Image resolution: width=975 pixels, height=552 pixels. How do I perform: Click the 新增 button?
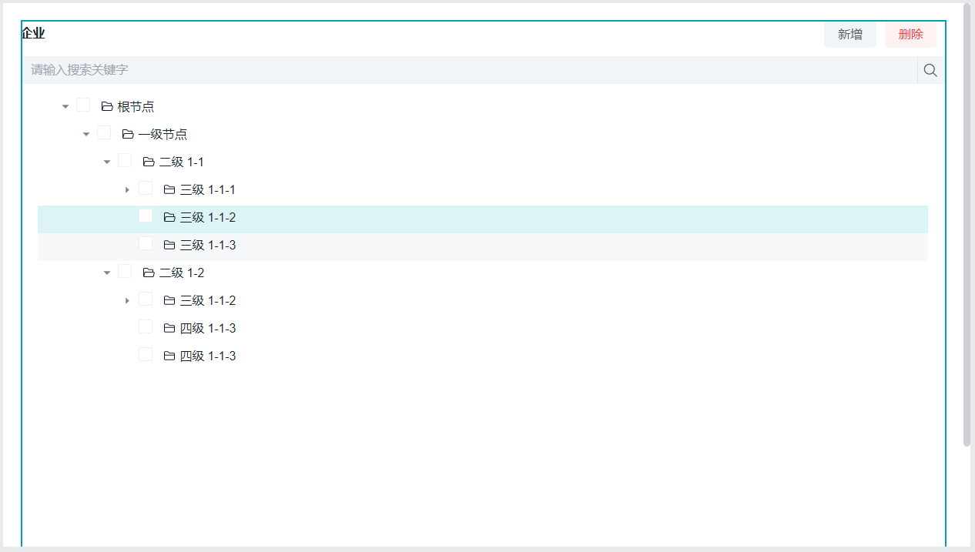click(x=850, y=35)
